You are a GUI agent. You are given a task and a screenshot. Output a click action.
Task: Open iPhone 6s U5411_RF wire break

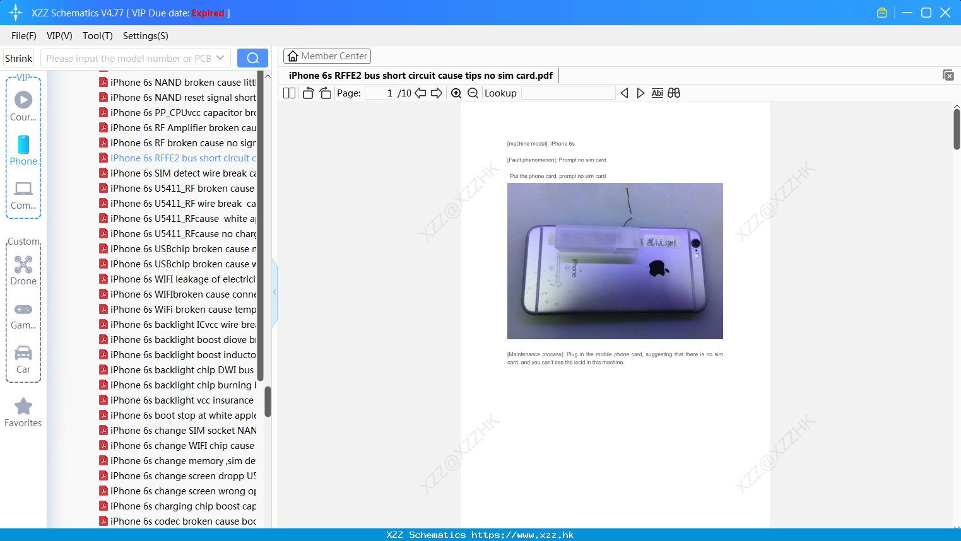178,204
